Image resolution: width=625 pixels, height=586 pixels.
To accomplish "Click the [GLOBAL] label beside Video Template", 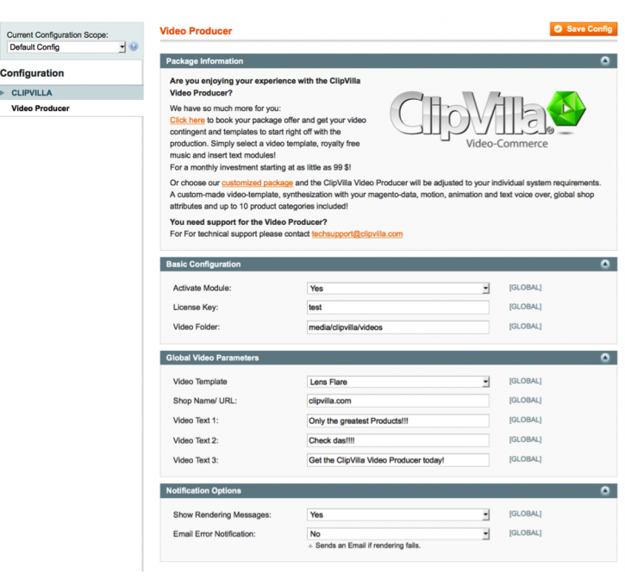I will 525,381.
